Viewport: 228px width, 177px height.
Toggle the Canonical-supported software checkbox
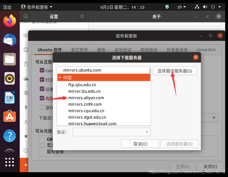coord(42,70)
